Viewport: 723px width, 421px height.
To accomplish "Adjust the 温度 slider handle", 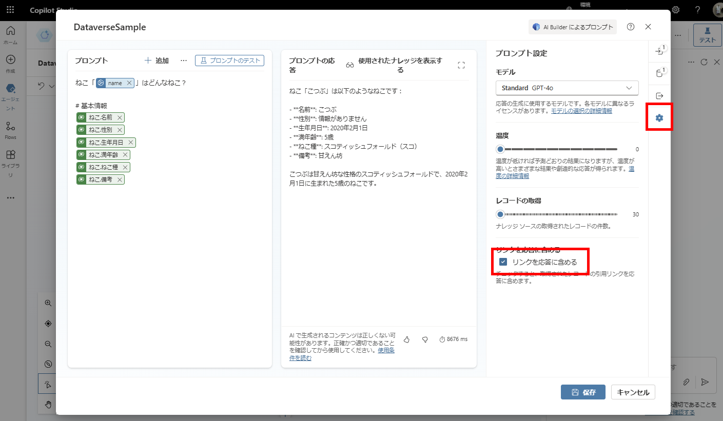I will coord(499,149).
